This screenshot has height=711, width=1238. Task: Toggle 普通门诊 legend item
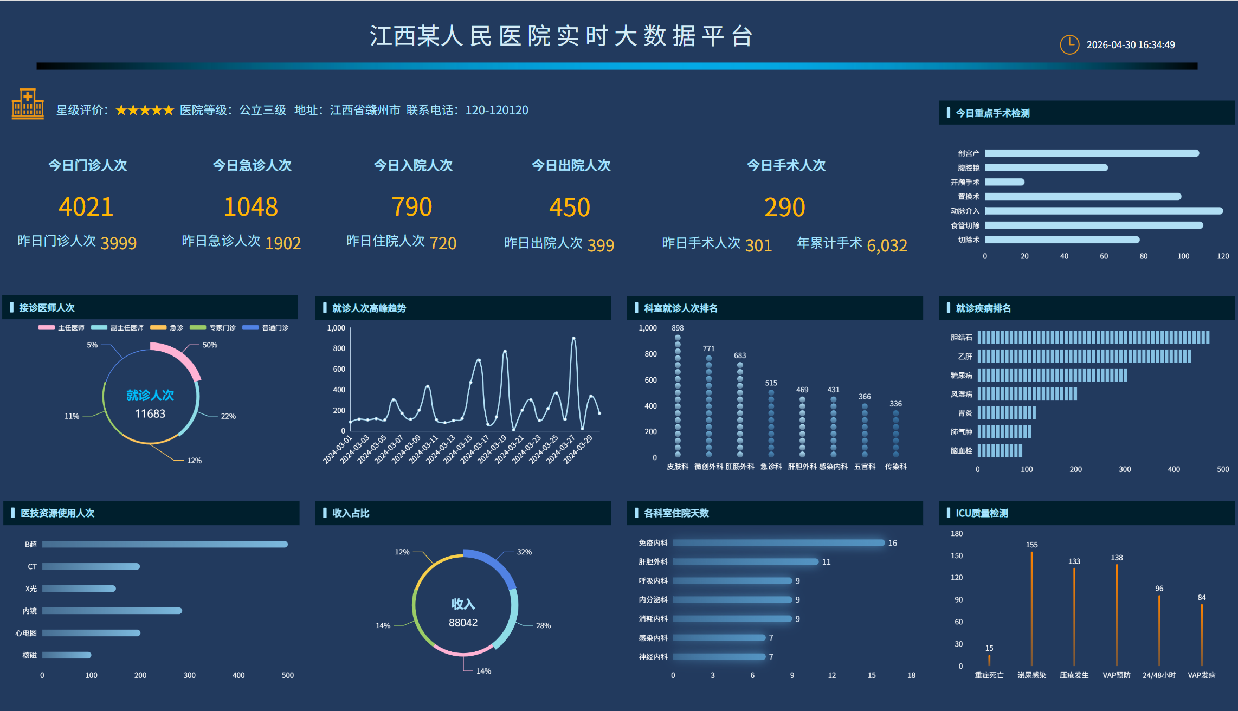pos(265,328)
